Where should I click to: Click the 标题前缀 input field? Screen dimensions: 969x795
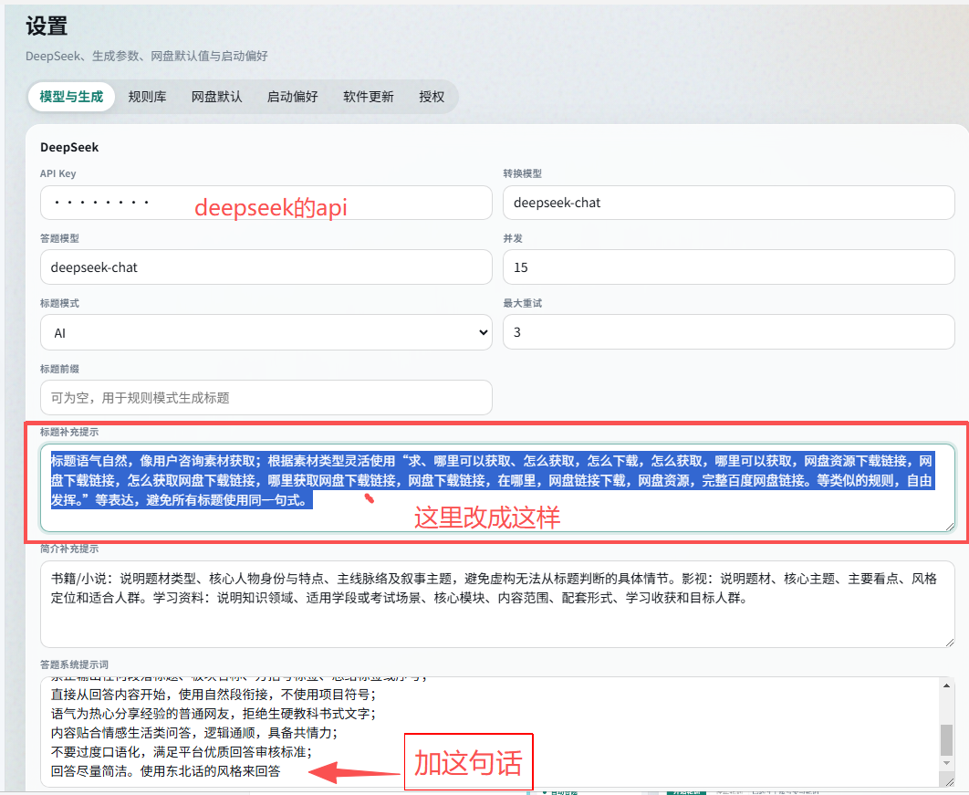[x=266, y=398]
